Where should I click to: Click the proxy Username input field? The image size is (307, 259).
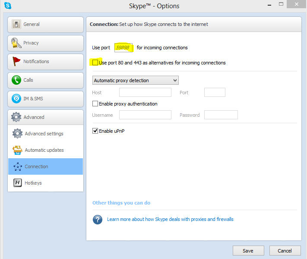click(145, 115)
